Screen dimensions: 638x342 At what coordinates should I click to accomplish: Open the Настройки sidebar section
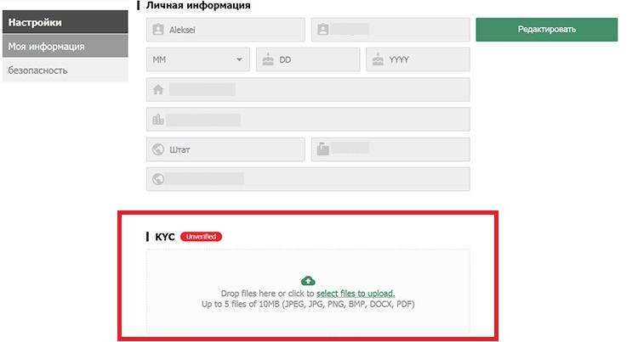click(x=66, y=22)
